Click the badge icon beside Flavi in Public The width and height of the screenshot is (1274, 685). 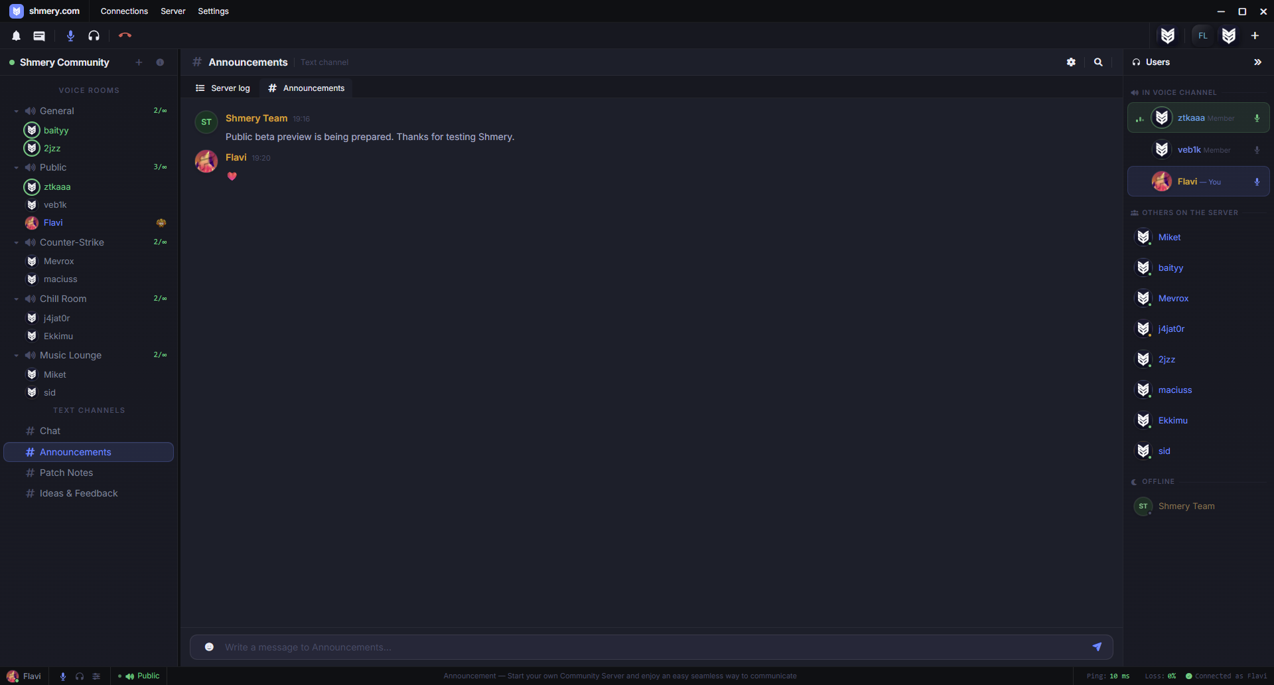coord(161,223)
